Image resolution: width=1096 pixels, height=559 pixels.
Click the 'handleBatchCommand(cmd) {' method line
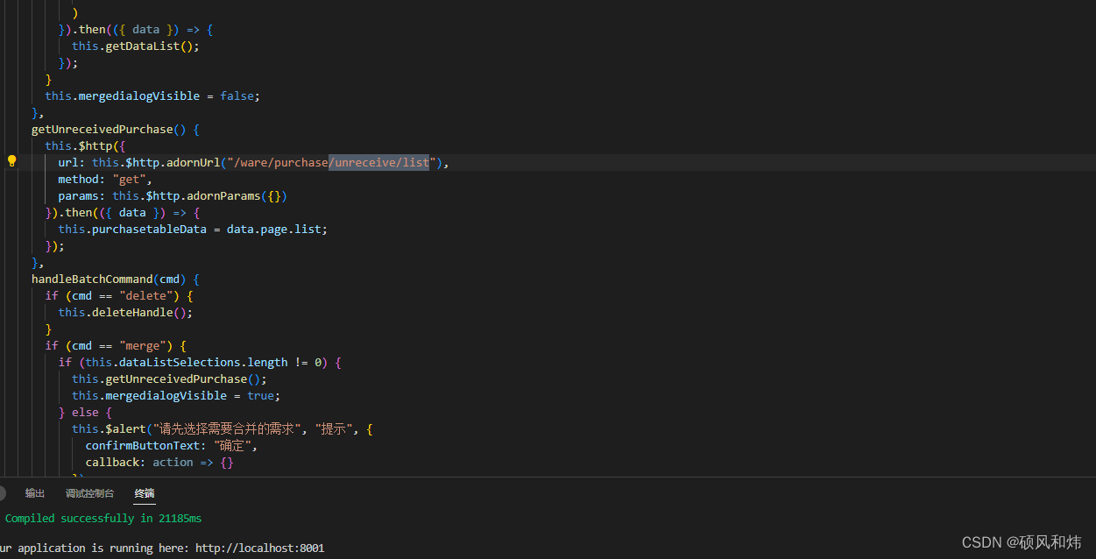(116, 279)
